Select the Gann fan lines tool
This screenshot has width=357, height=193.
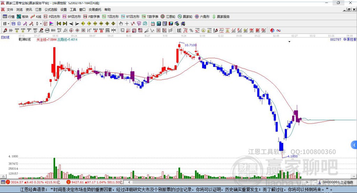(x=128, y=31)
